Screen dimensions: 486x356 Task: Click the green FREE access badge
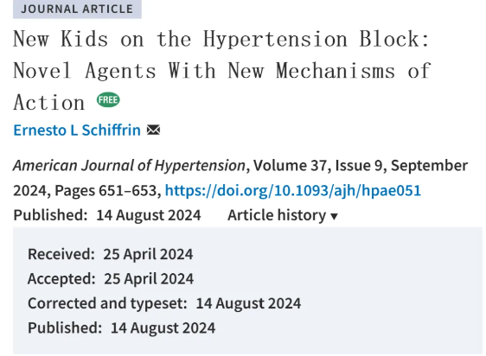pyautogui.click(x=108, y=99)
